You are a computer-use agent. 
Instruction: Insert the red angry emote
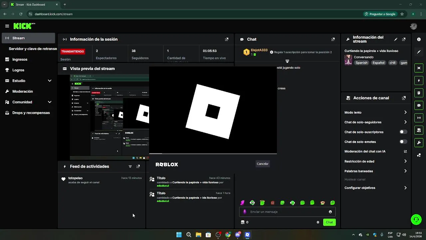pyautogui.click(x=273, y=203)
